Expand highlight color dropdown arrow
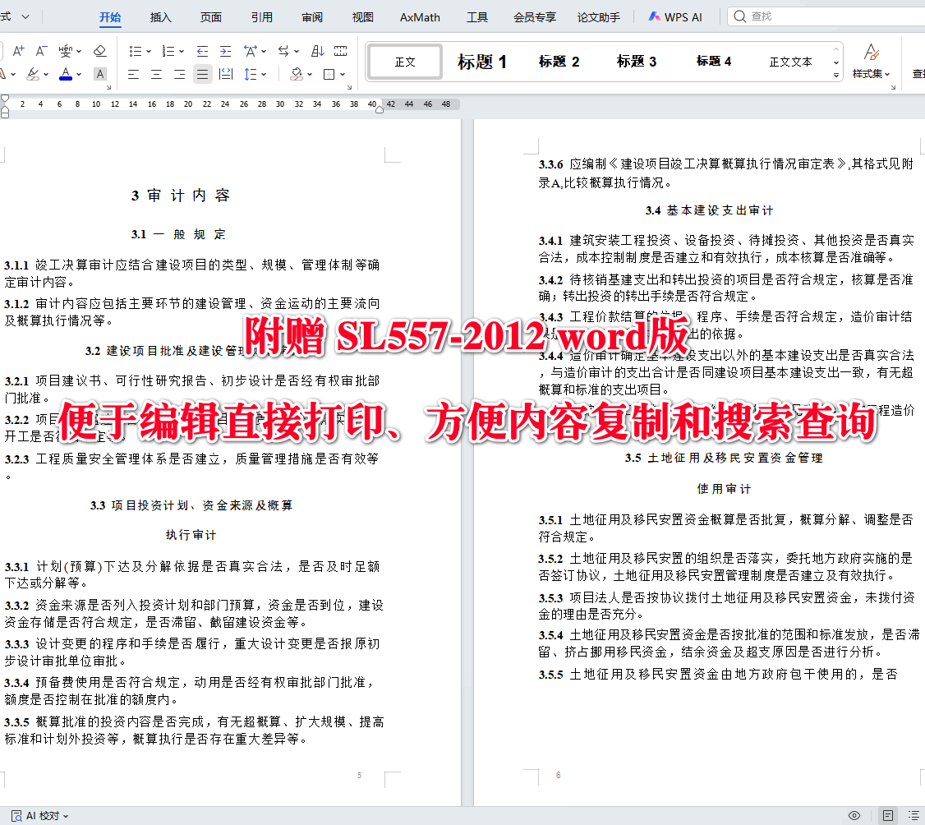 point(46,75)
